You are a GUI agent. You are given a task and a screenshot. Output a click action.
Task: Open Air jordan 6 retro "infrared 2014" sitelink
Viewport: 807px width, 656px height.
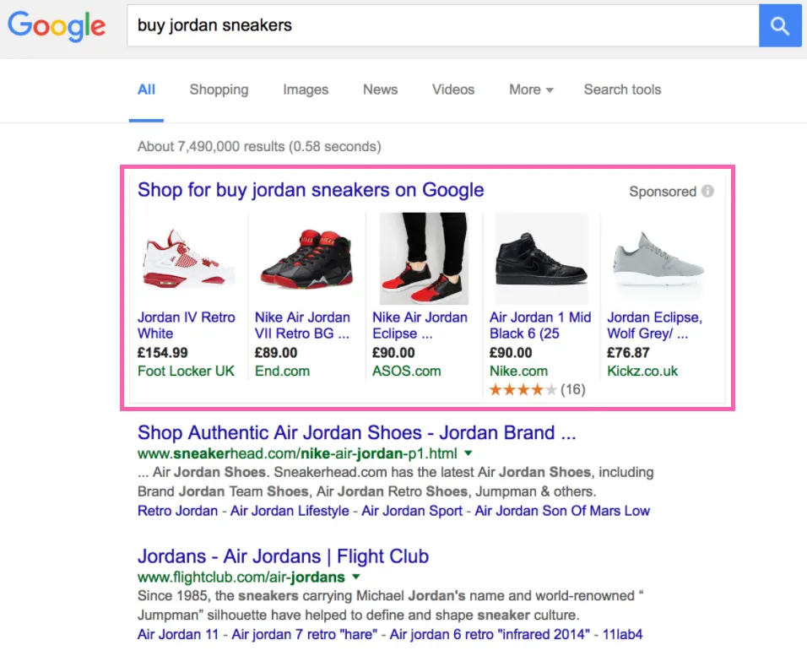point(490,634)
